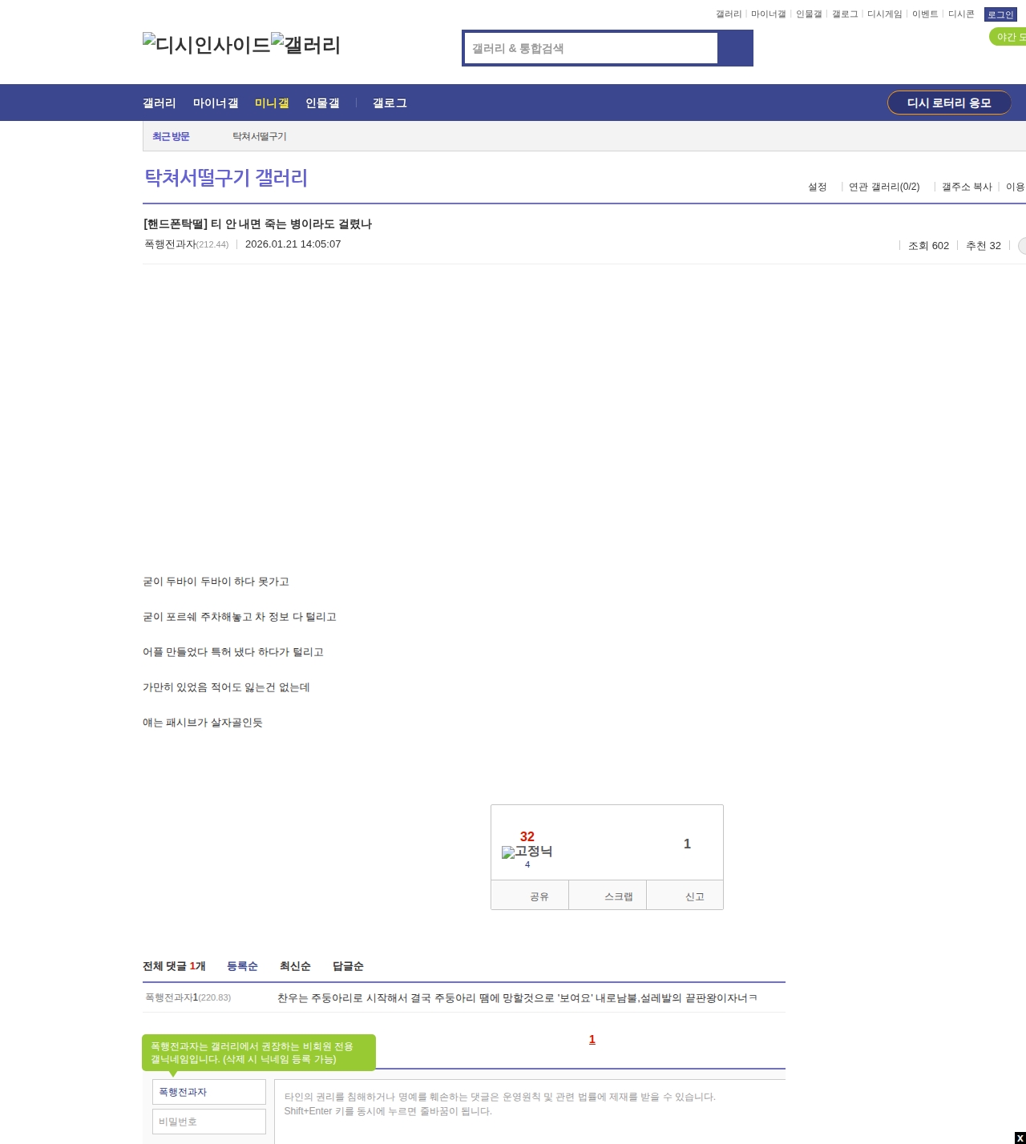Screen dimensions: 1026x1144
Task: Click the 추천 32 count in post header
Action: click(x=984, y=245)
